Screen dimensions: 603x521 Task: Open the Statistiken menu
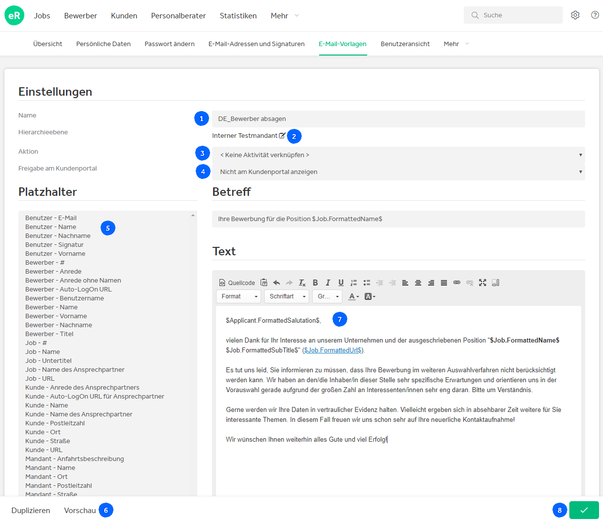click(238, 15)
